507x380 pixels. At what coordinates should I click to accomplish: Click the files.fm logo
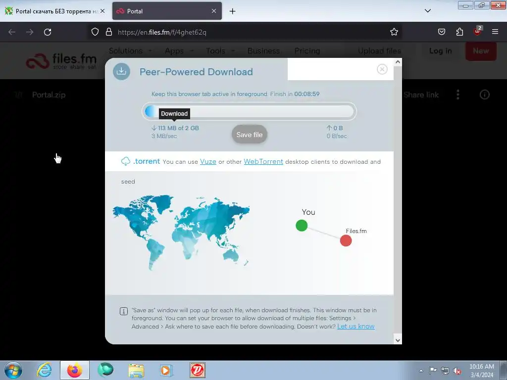point(61,60)
